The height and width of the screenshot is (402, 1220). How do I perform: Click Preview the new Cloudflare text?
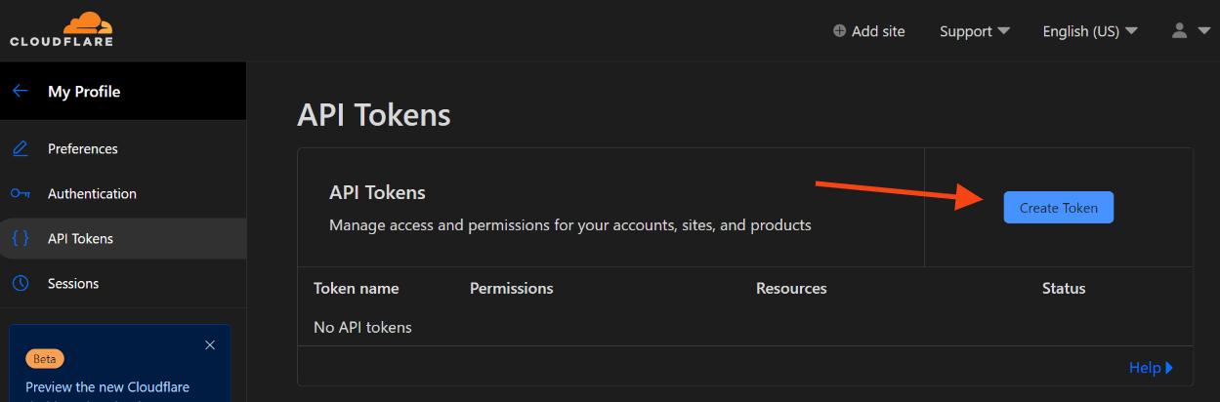pyautogui.click(x=107, y=387)
